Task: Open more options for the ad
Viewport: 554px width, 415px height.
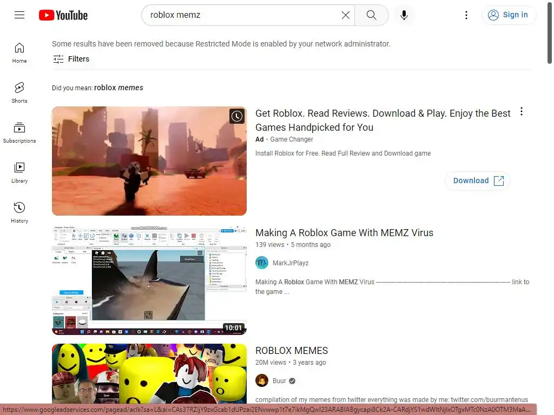Action: pyautogui.click(x=522, y=112)
